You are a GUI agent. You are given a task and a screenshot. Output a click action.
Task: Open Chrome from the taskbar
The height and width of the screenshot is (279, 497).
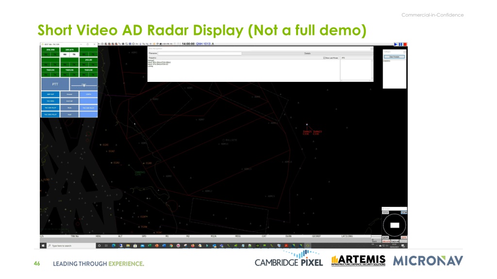point(171,246)
